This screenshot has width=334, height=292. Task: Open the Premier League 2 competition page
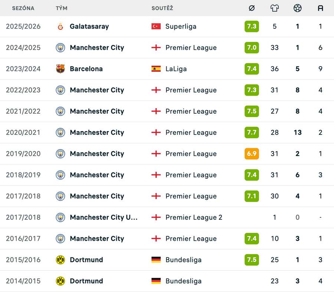pyautogui.click(x=194, y=217)
